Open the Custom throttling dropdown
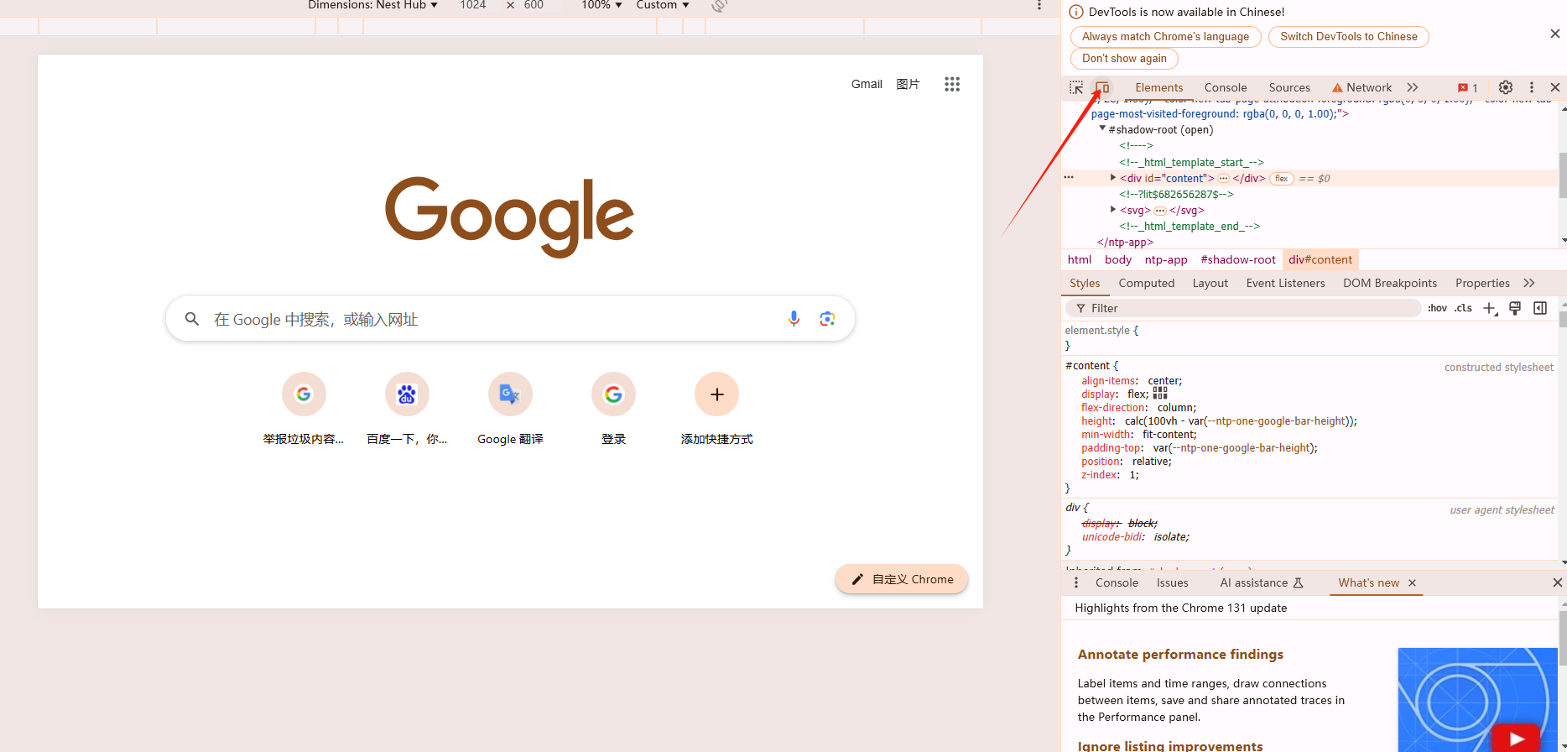This screenshot has width=1567, height=752. [663, 5]
